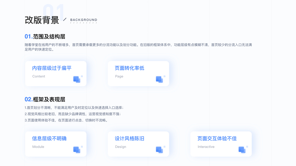Click the blue squares icon on the Interactive card
This screenshot has height=166, width=296.
tap(243, 149)
